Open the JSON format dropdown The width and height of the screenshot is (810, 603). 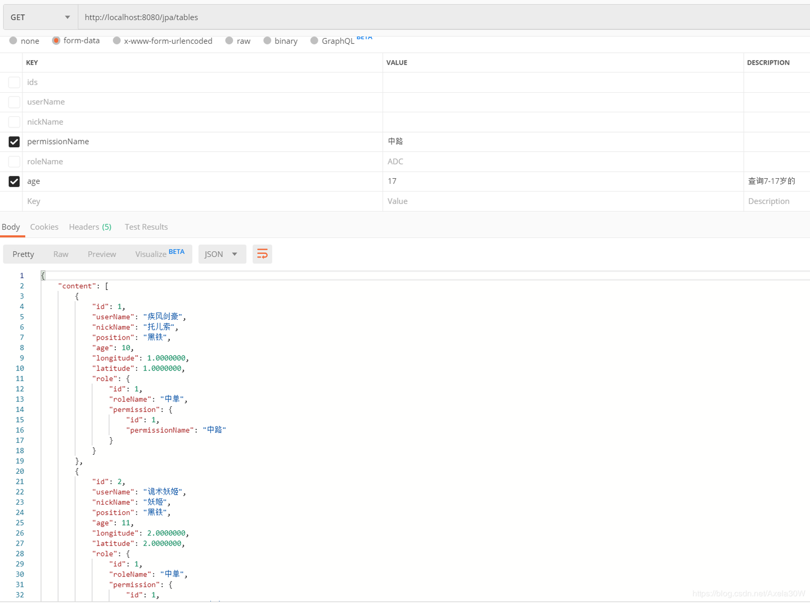(x=220, y=254)
